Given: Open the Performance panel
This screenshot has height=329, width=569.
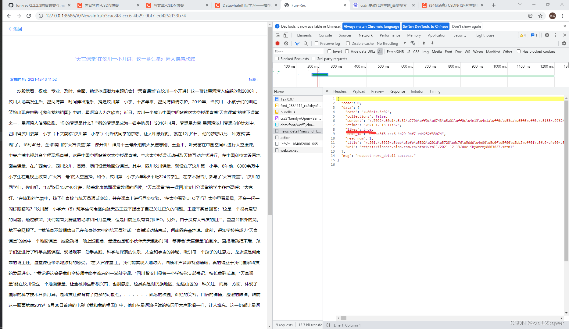Looking at the screenshot, I should (x=390, y=35).
